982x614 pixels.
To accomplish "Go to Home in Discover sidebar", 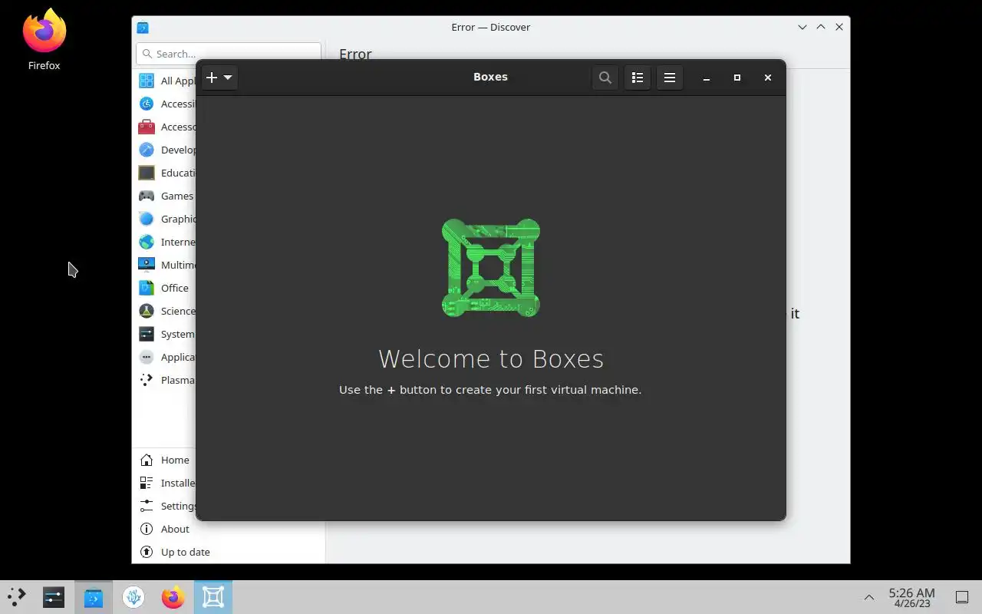I will [x=166, y=460].
